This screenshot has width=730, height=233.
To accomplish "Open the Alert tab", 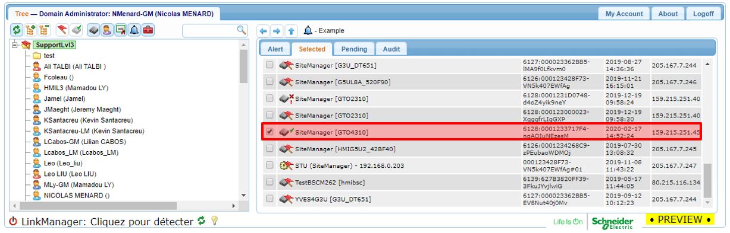I will (x=275, y=49).
